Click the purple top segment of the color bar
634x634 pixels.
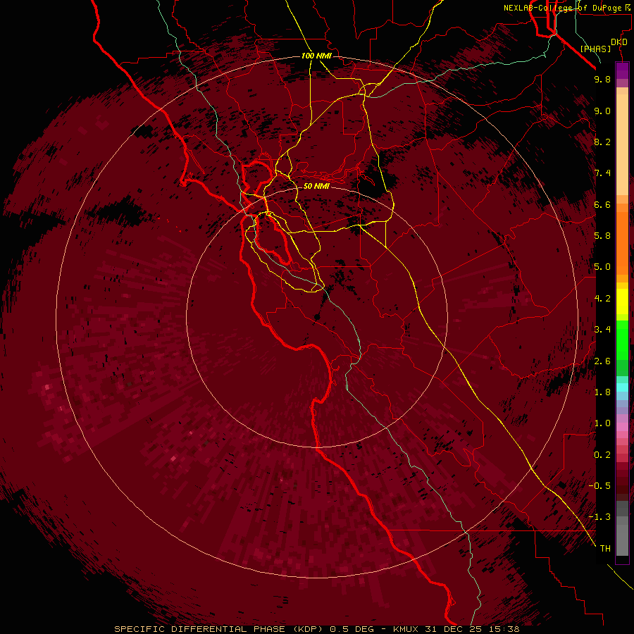pos(622,70)
